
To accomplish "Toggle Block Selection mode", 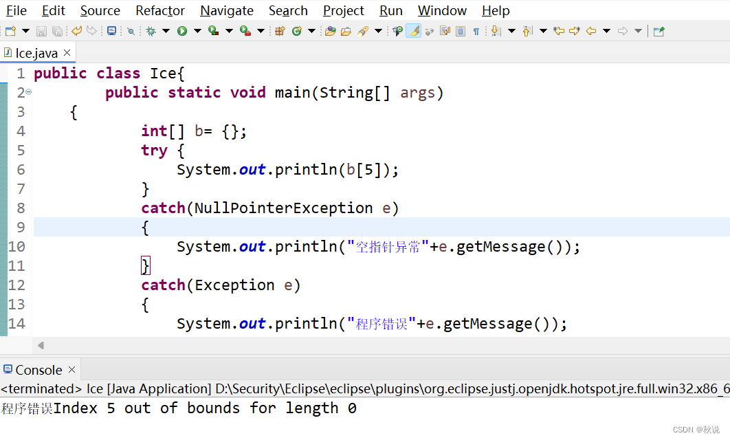I will [461, 31].
